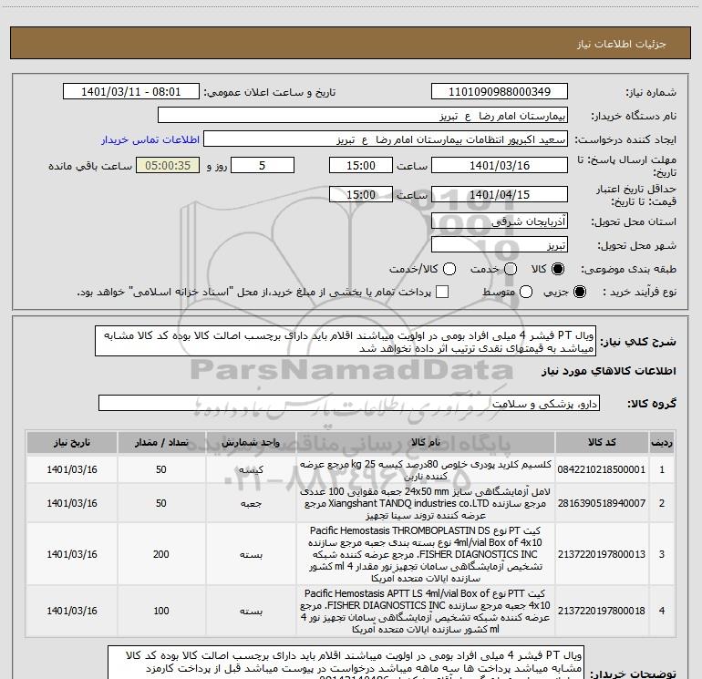Click product code 2137220197800013
The image size is (702, 679).
[x=602, y=554]
